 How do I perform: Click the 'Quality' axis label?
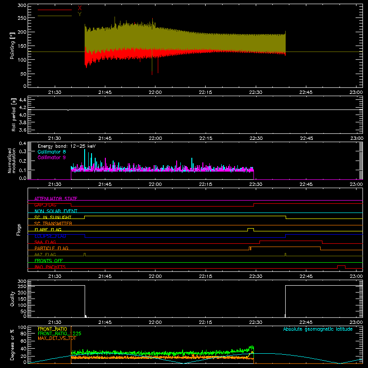point(12,299)
